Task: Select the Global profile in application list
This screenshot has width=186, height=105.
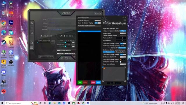Action: 89,32
